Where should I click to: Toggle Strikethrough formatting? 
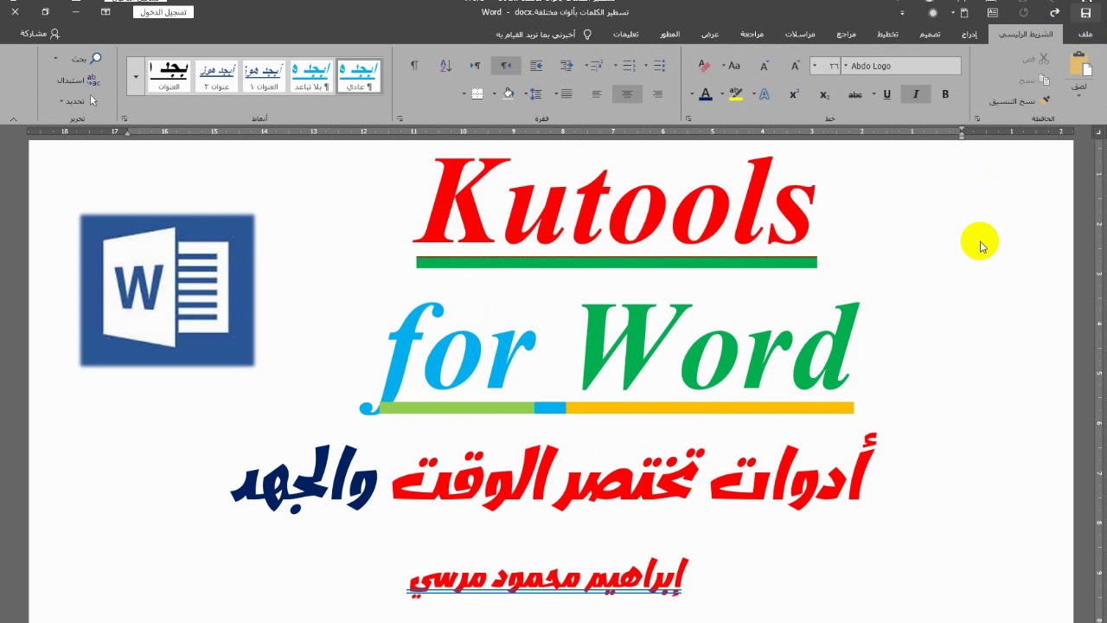[855, 94]
